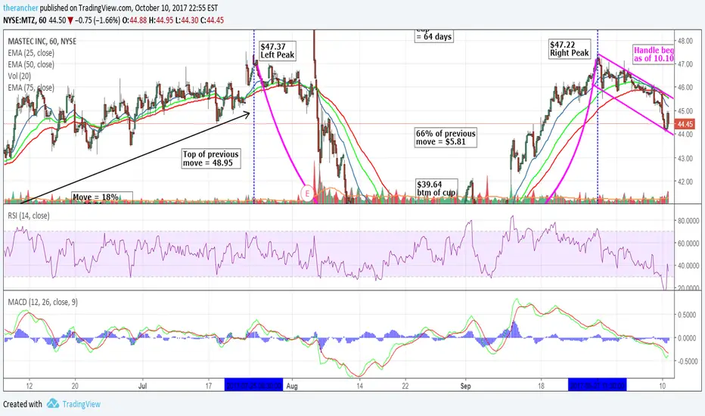Click the '-0.5000' MACD scale value

click(687, 362)
